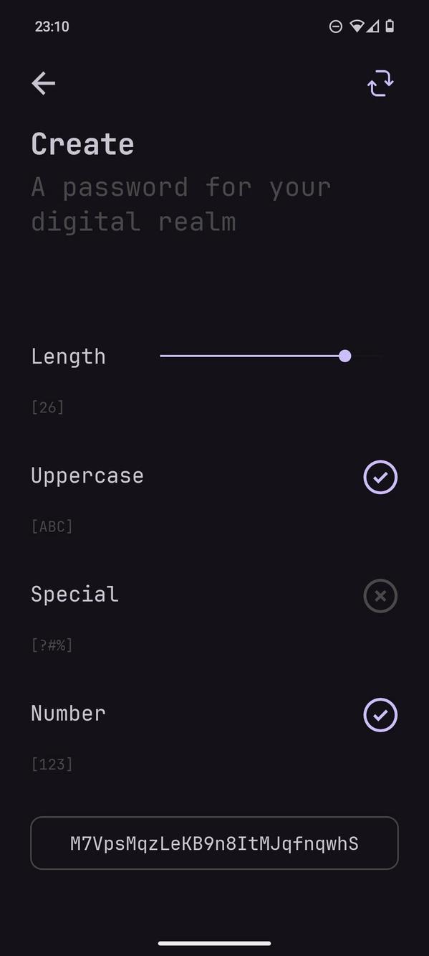Screen dimensions: 429x956
Task: Tap the mobile signal indicator
Action: point(373,27)
